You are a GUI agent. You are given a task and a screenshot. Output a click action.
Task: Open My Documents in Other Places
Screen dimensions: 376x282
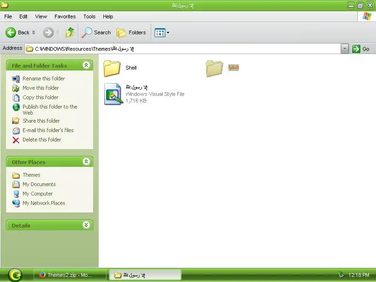coord(39,184)
